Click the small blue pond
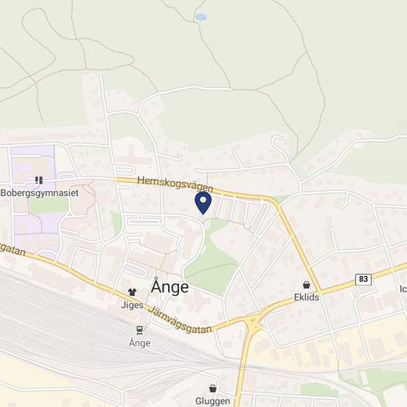The image size is (407, 407). pos(201,18)
